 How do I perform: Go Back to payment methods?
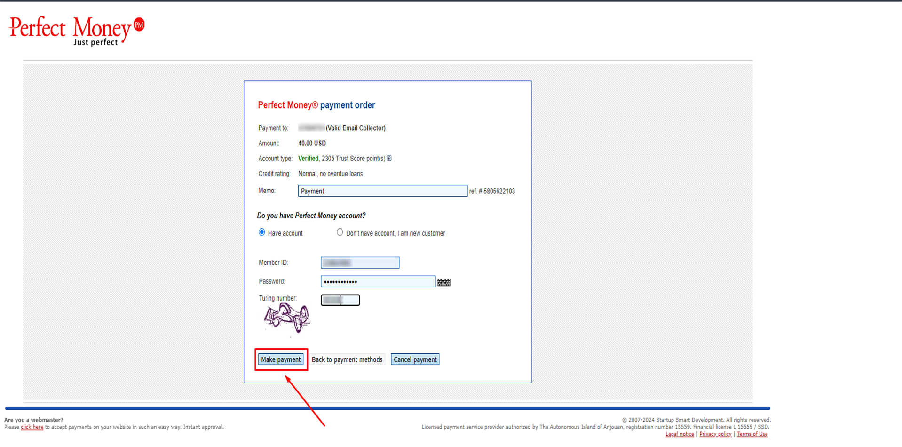[347, 359]
